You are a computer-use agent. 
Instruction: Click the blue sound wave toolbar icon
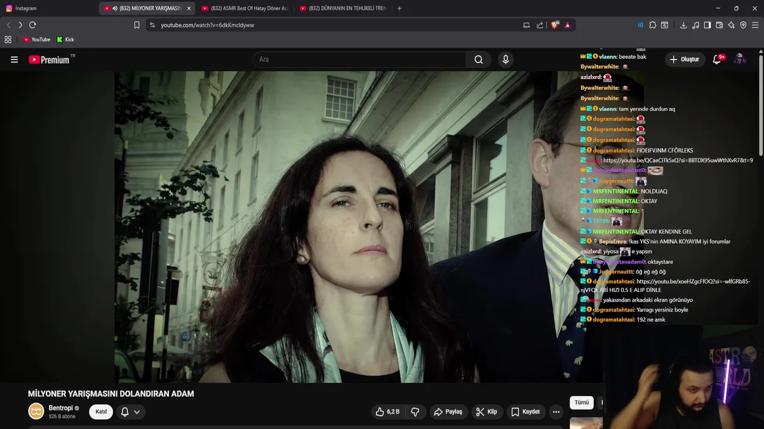640,25
